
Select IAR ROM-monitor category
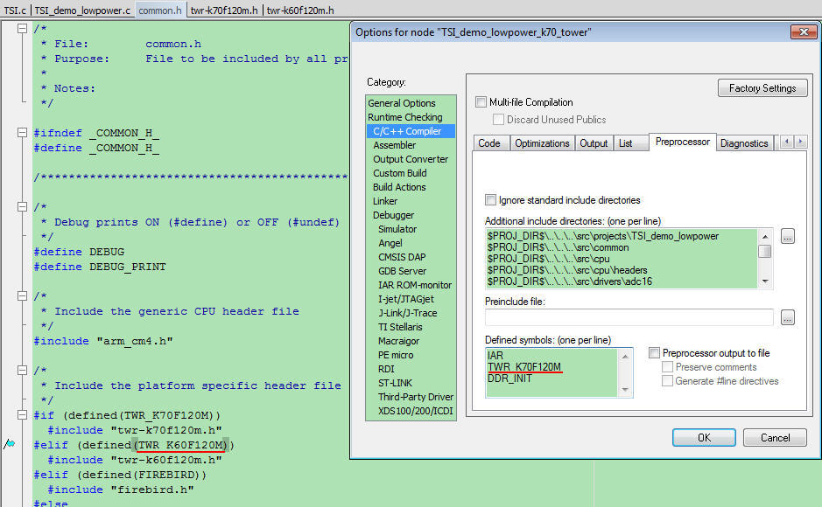point(415,285)
